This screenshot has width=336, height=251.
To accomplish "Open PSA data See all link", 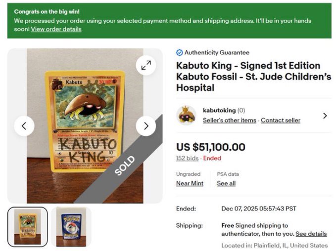I will pyautogui.click(x=226, y=183).
